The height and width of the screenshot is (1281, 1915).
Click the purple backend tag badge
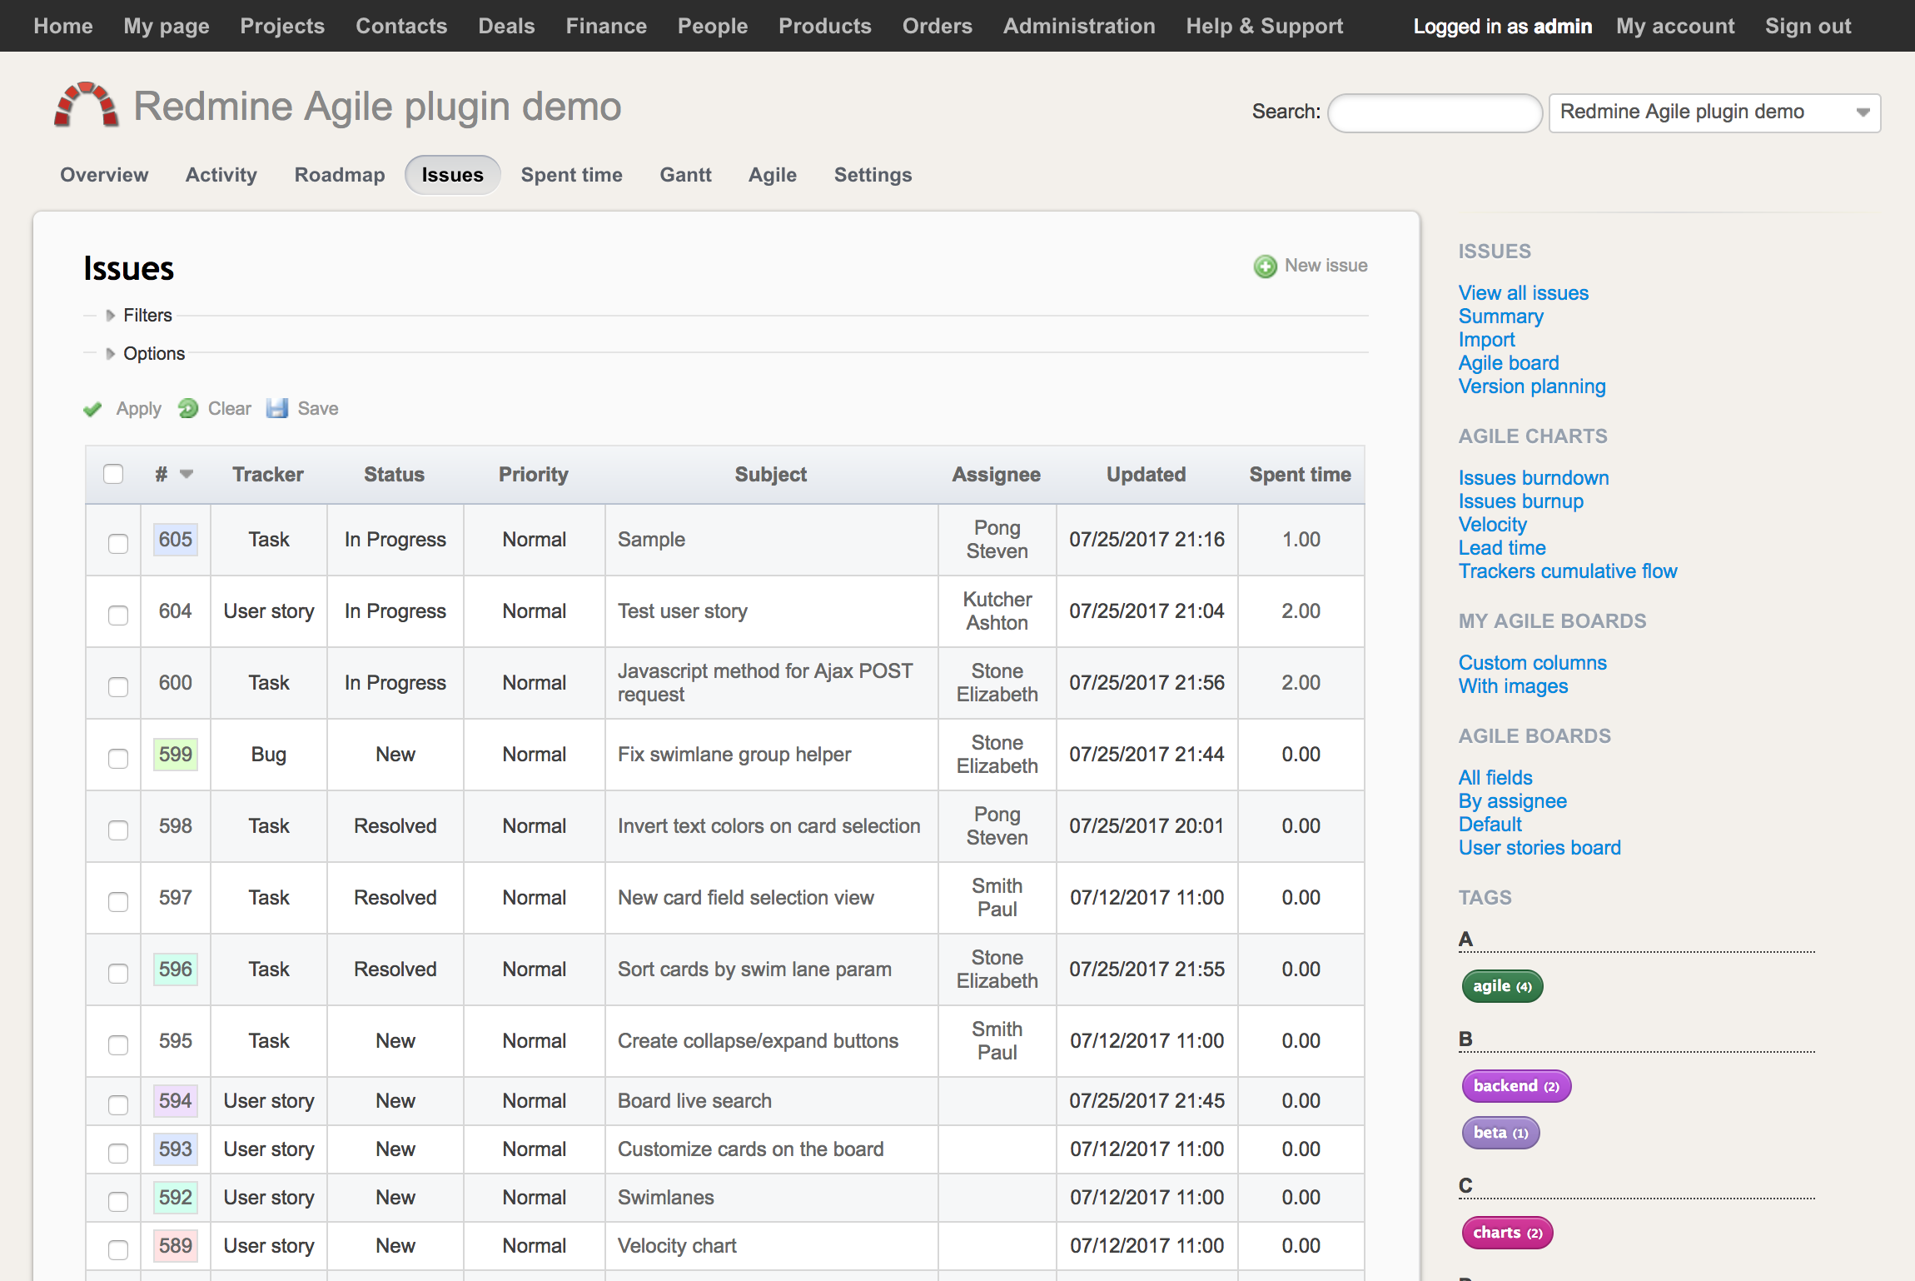[x=1515, y=1086]
